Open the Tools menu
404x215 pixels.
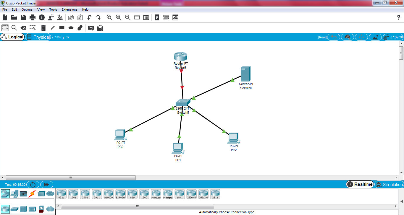tap(53, 9)
